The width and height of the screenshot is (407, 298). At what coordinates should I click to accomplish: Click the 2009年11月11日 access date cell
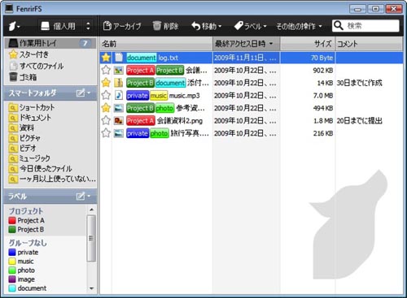coord(245,58)
